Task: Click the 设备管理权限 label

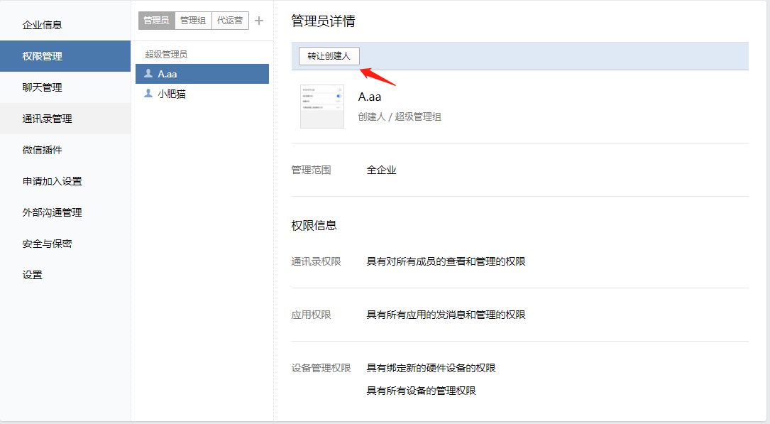Action: tap(321, 368)
